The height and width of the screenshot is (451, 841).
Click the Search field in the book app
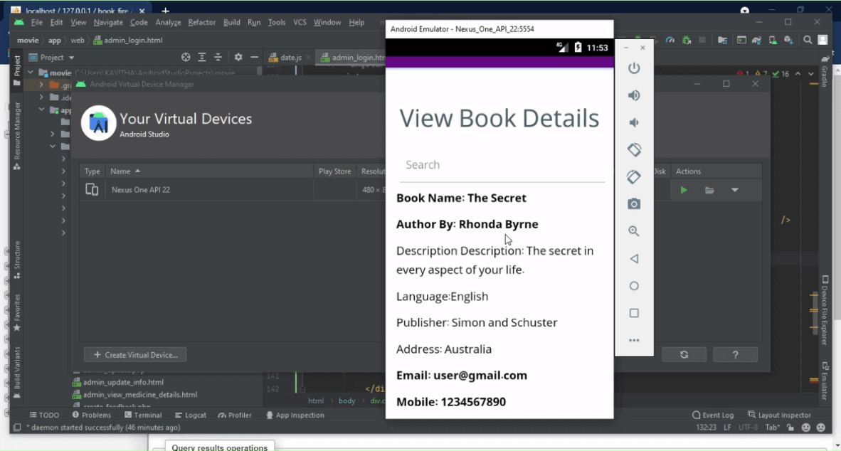click(x=502, y=165)
